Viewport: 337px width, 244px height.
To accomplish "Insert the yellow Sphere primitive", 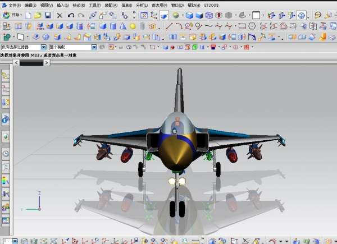I will (x=133, y=26).
